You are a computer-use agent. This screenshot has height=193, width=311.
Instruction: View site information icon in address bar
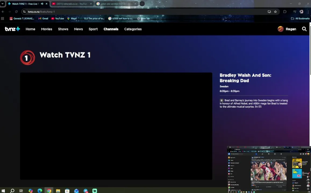[x=24, y=12]
